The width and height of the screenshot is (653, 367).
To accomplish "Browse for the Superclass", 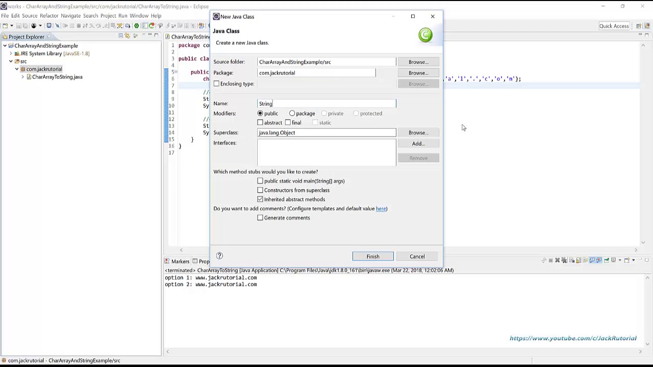I will 418,133.
